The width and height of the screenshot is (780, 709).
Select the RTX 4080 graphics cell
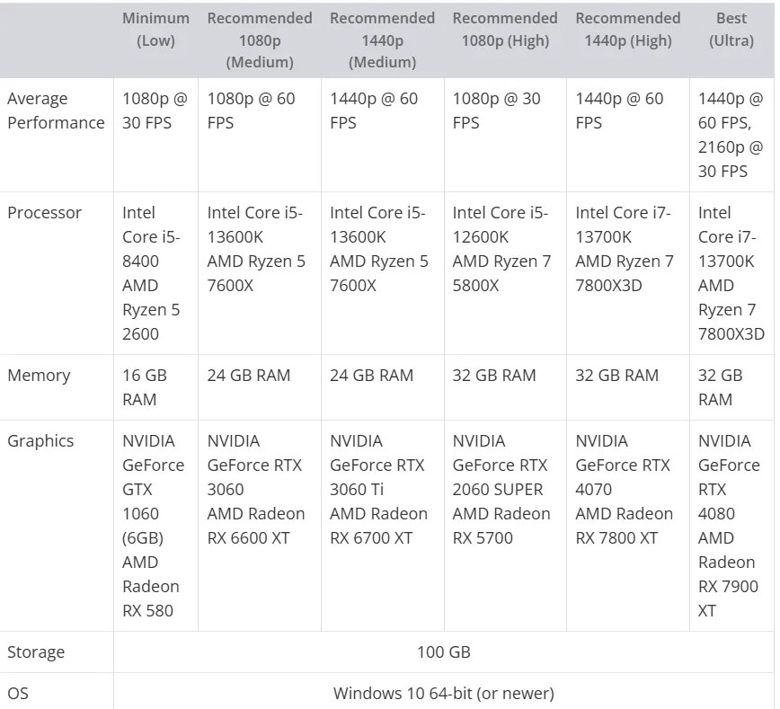pos(731,526)
